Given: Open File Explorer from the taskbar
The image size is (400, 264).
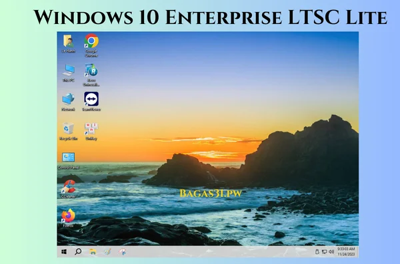Looking at the screenshot, I should pos(93,252).
